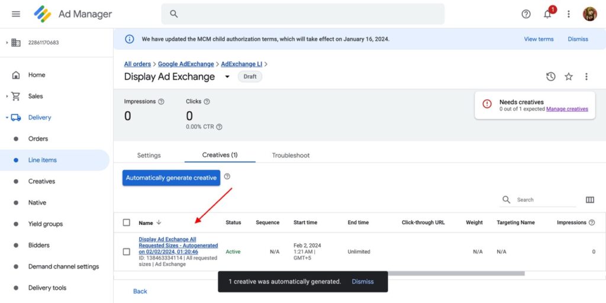Star this line item as favorite
This screenshot has width=606, height=303.
coord(569,76)
